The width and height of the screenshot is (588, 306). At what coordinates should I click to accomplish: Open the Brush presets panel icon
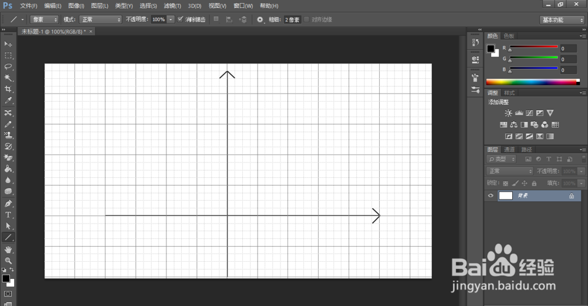point(475,78)
